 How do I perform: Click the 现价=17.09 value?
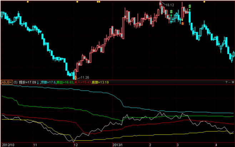tap(27, 82)
